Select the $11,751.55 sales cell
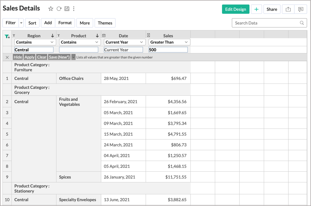The width and height of the screenshot is (311, 206). [x=168, y=177]
